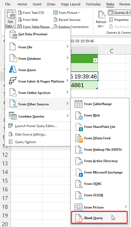131x227 pixels.
Task: Select column C header
Action: click(x=112, y=51)
